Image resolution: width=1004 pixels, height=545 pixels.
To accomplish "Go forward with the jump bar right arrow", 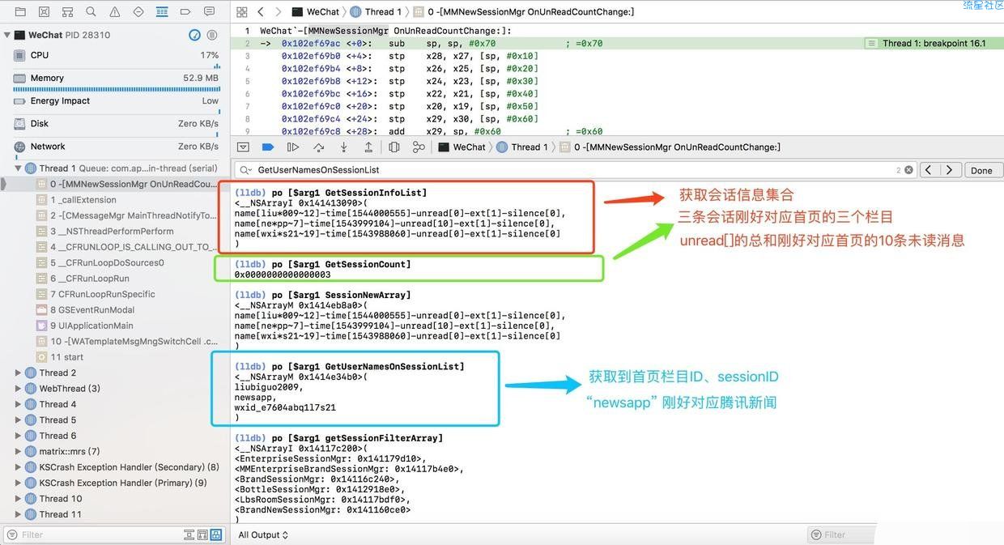I will [279, 12].
